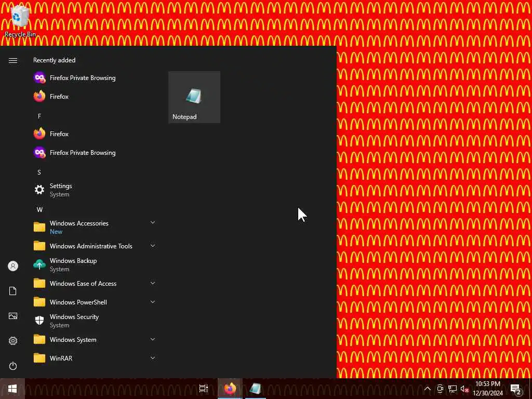Expand the Windows System folder
Image resolution: width=532 pixels, height=399 pixels.
95,339
